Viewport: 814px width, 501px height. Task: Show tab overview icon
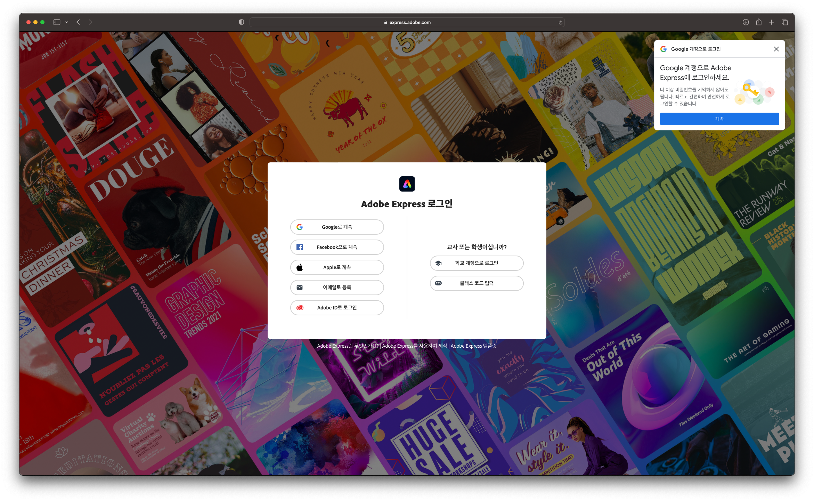click(x=784, y=22)
